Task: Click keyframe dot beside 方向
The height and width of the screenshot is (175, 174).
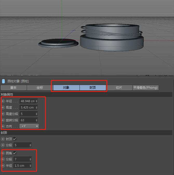Action: 3,126
